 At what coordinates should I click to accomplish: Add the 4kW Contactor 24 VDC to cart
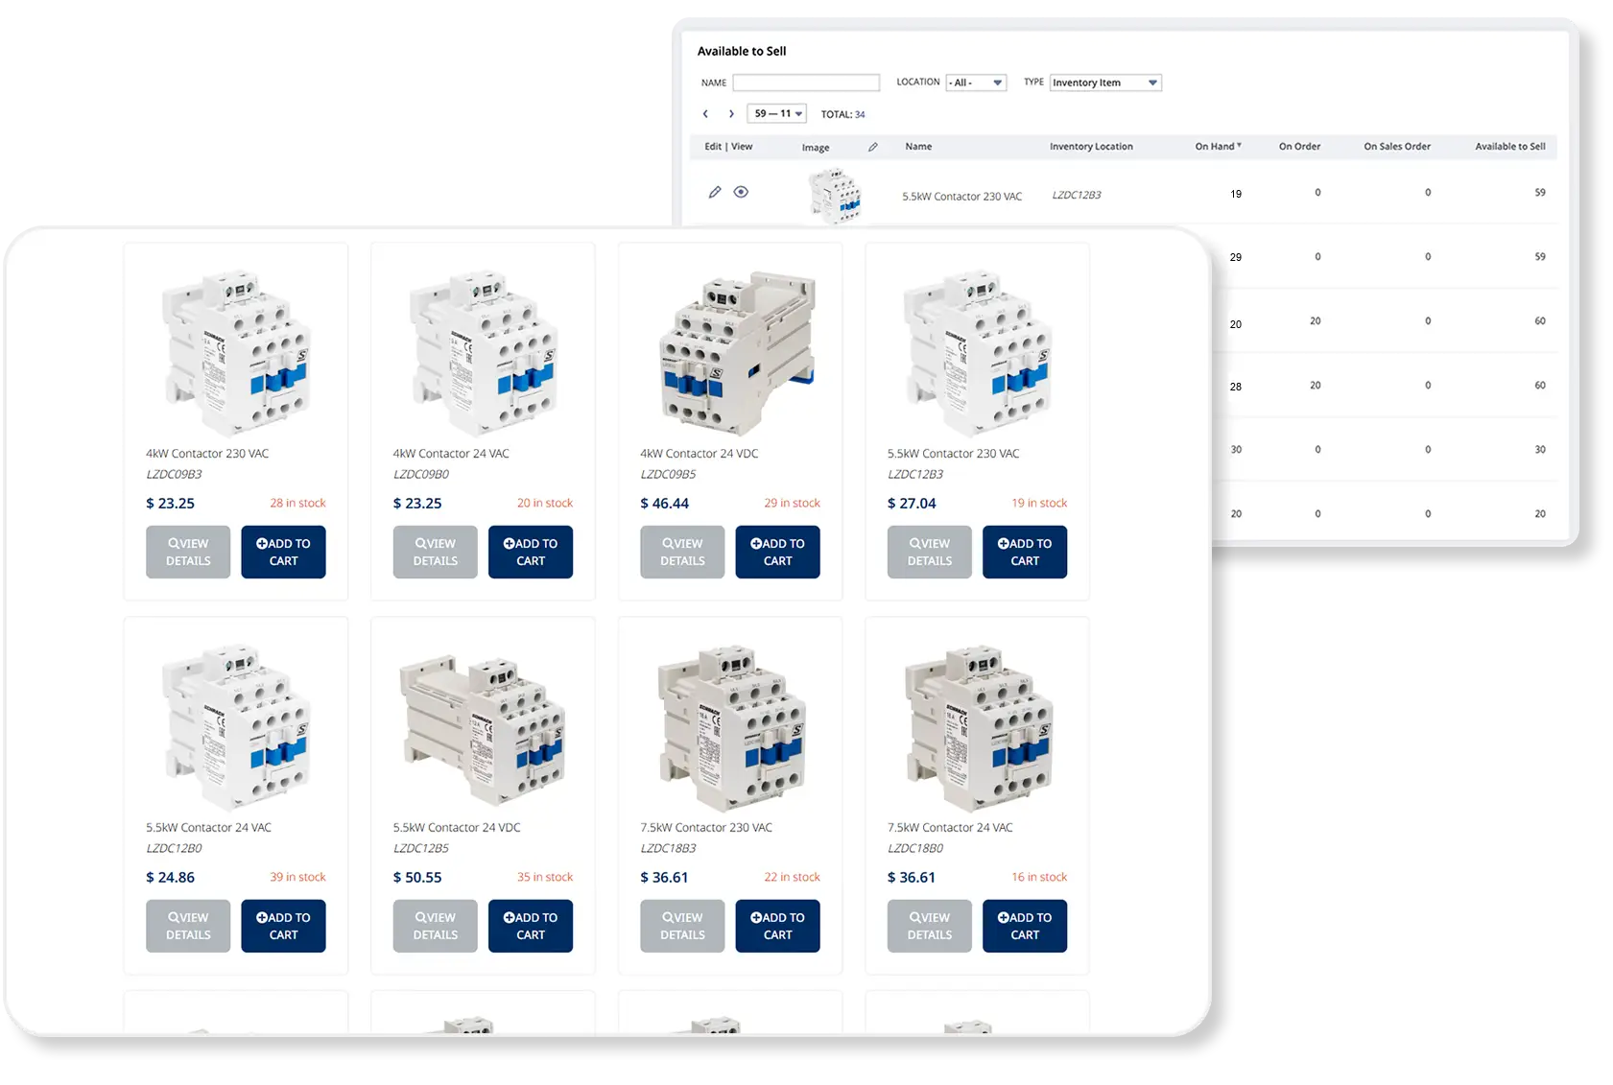pyautogui.click(x=777, y=552)
